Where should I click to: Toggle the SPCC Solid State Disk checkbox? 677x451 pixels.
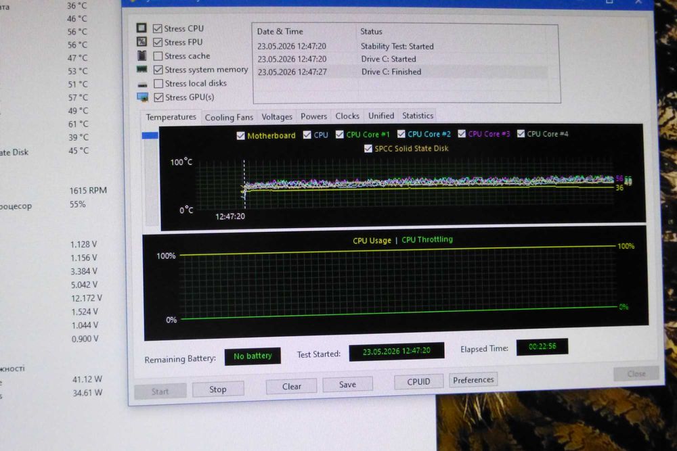pos(368,149)
